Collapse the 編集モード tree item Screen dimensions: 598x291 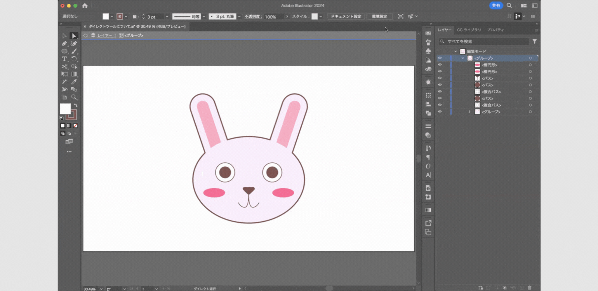(x=455, y=51)
